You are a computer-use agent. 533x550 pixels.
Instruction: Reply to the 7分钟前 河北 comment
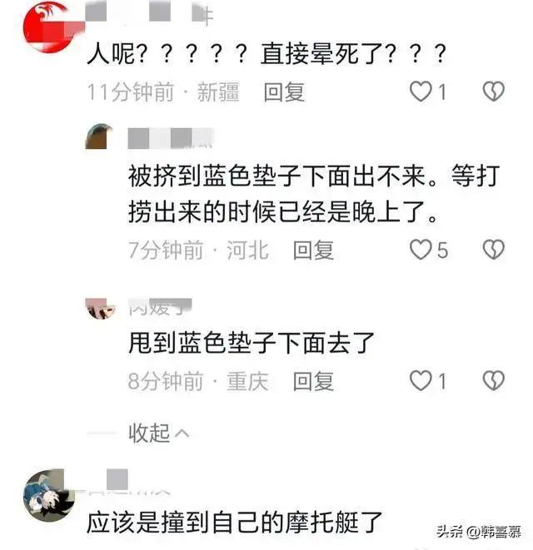(313, 250)
